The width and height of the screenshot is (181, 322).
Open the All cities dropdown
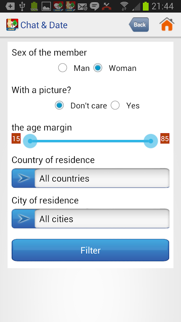pyautogui.click(x=90, y=219)
